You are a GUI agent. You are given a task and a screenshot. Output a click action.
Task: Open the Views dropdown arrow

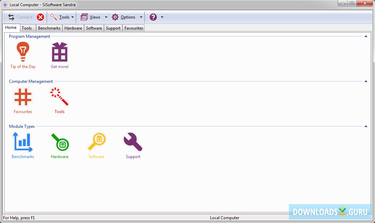click(x=106, y=17)
